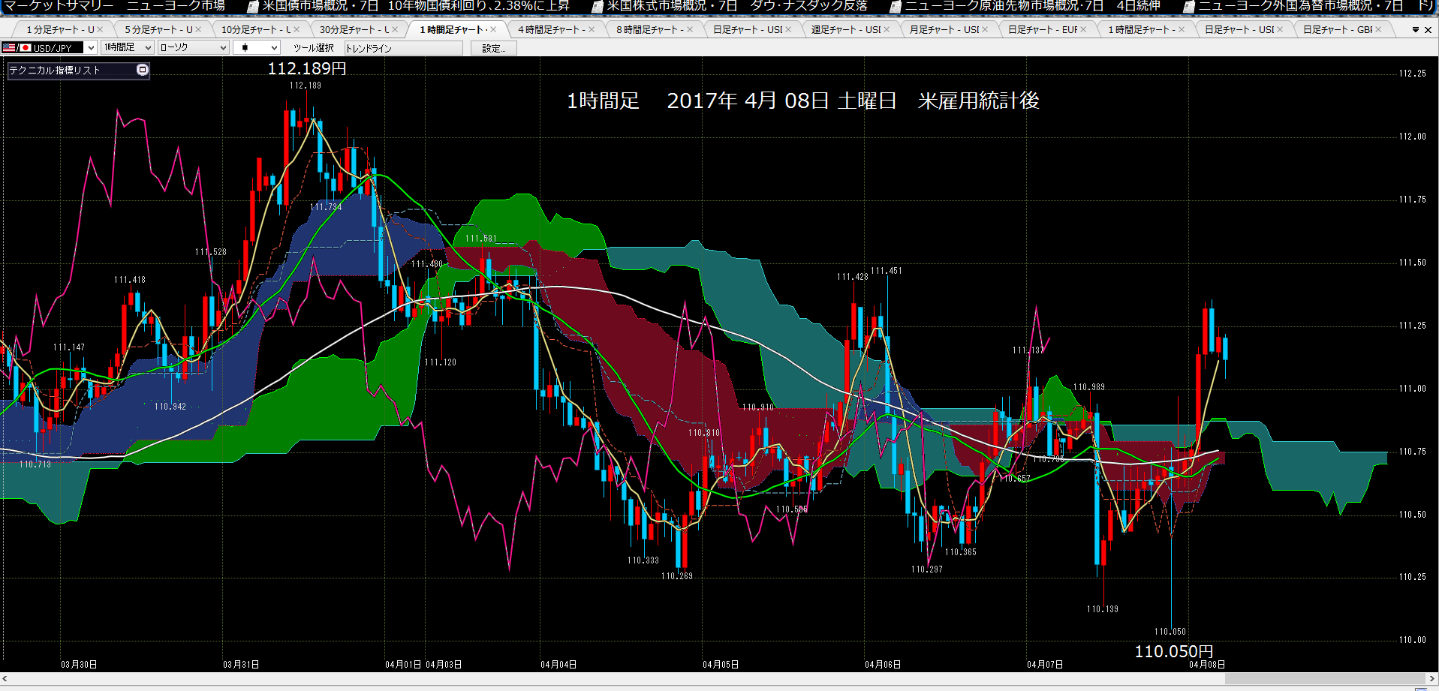Close the 週足チャート tab

click(887, 30)
